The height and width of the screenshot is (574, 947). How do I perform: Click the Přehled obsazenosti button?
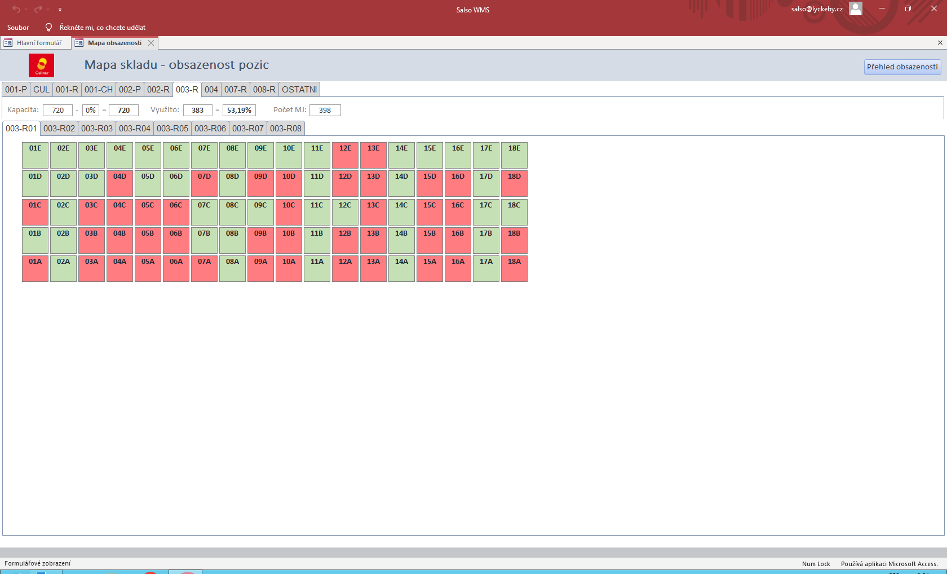(x=902, y=67)
